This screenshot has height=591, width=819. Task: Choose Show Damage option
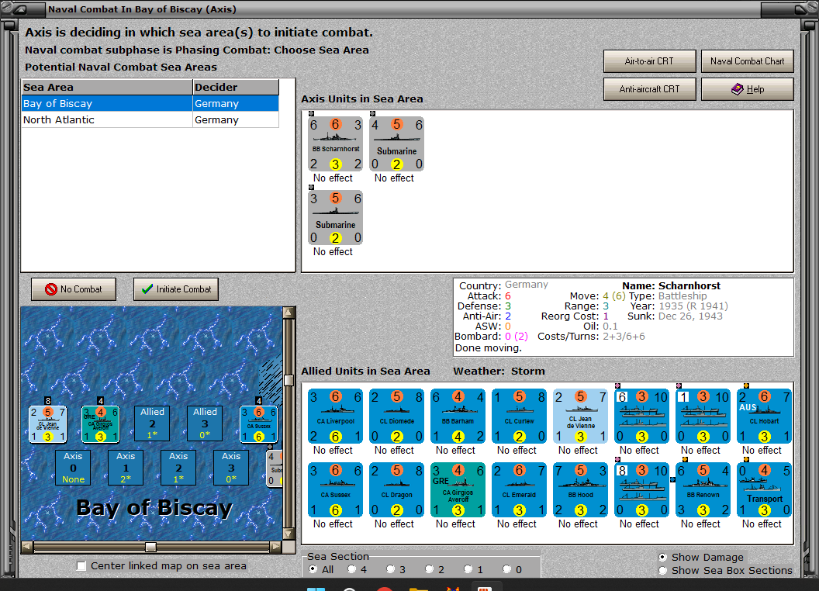pos(663,557)
